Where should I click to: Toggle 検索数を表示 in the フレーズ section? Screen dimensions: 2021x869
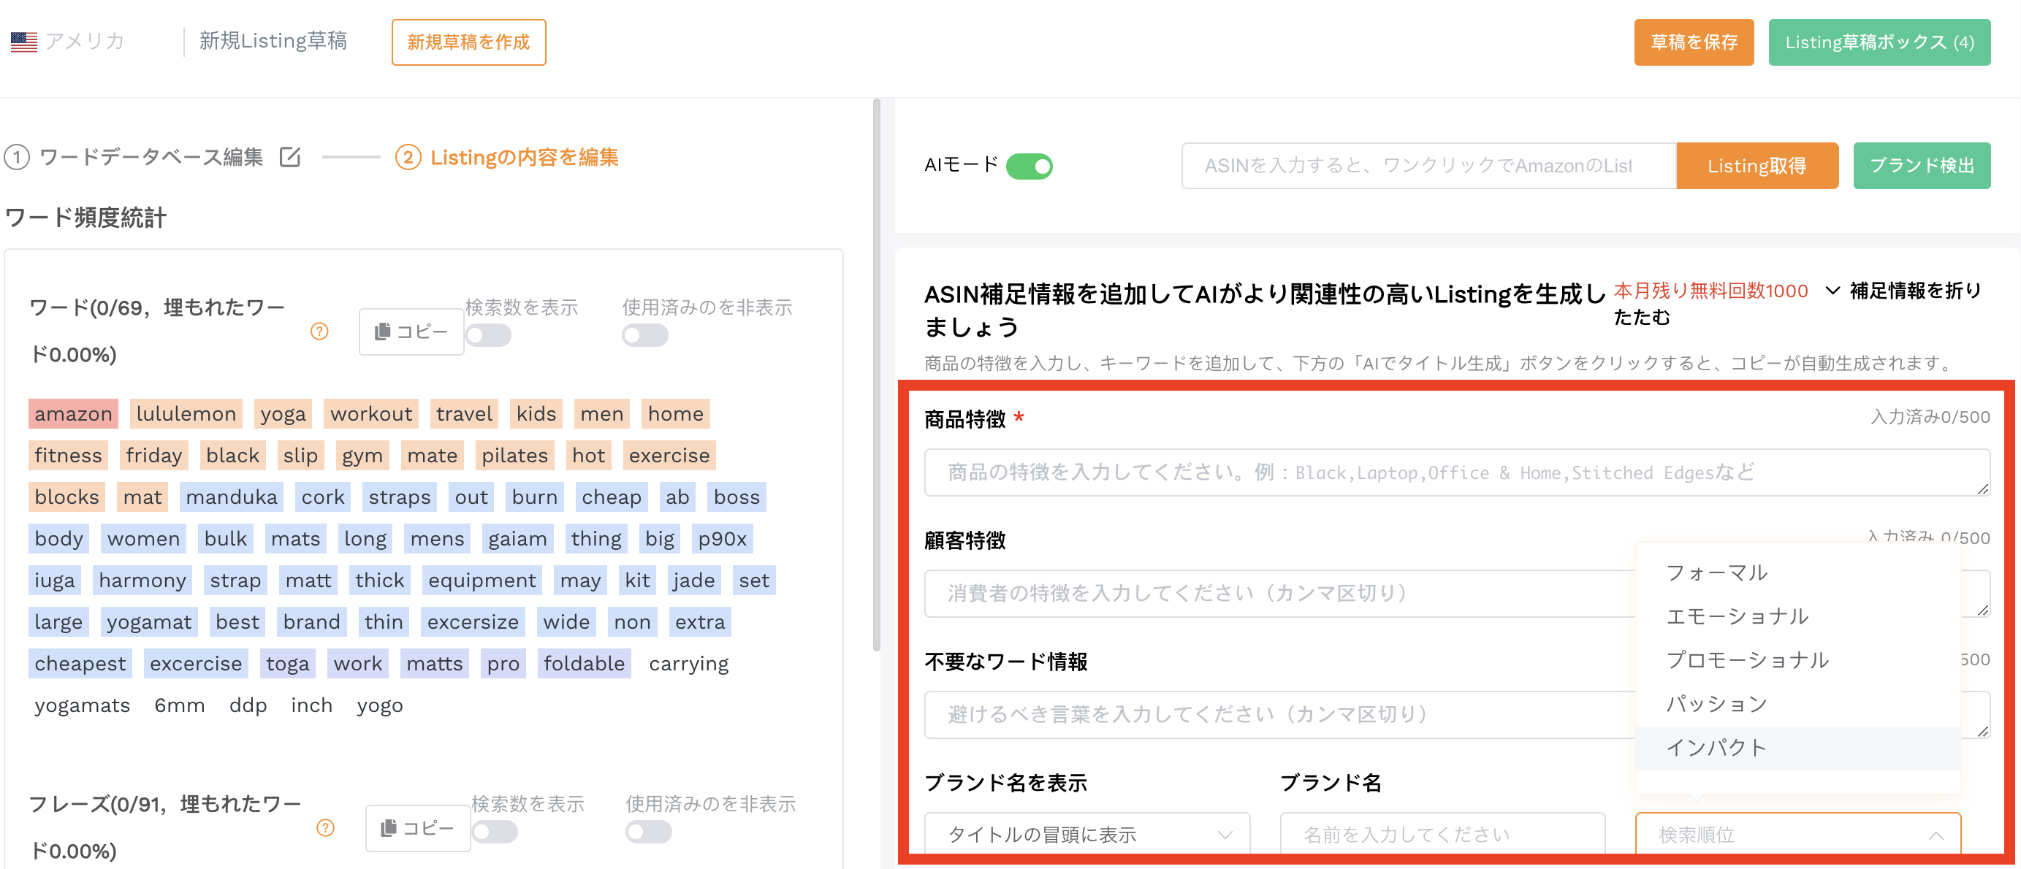click(x=494, y=831)
